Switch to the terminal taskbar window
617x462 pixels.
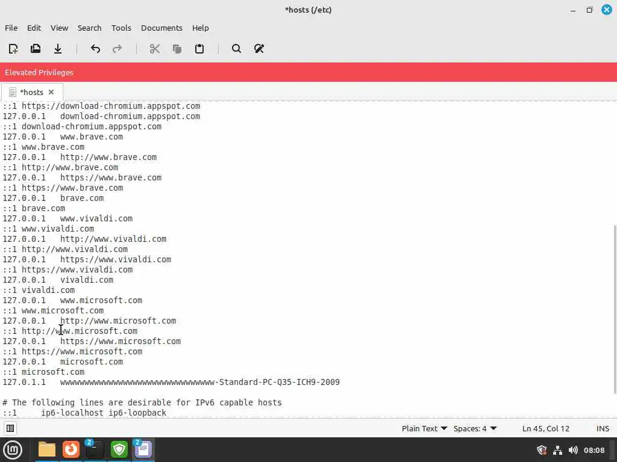coord(95,449)
